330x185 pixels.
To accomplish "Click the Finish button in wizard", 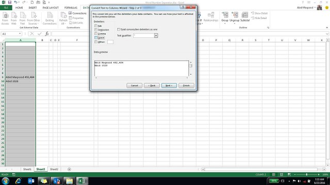I will point(186,86).
